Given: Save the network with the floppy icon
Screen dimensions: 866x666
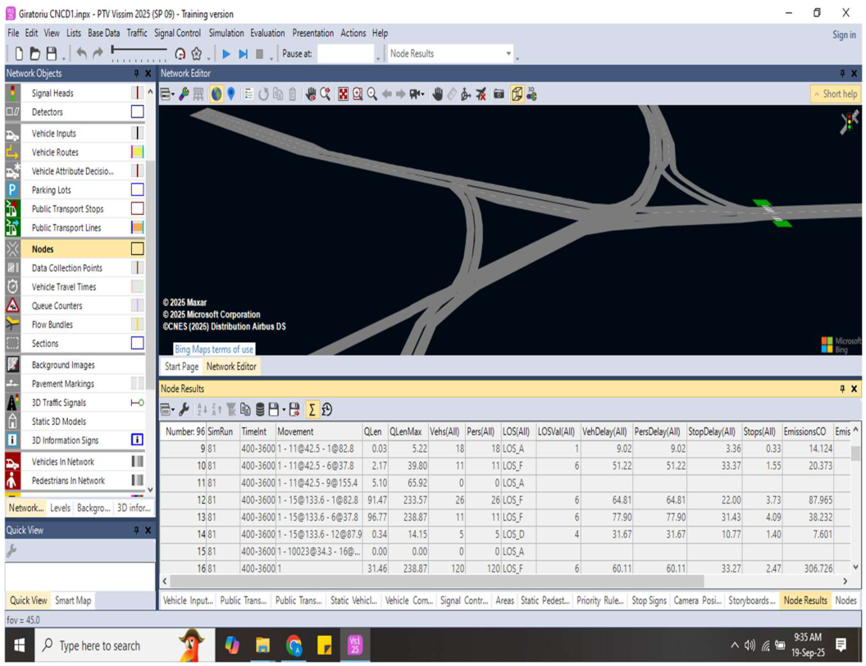Looking at the screenshot, I should [52, 53].
